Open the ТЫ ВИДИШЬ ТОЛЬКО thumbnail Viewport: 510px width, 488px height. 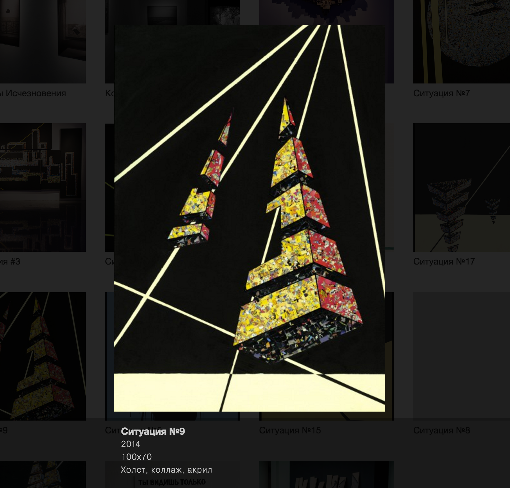172,475
